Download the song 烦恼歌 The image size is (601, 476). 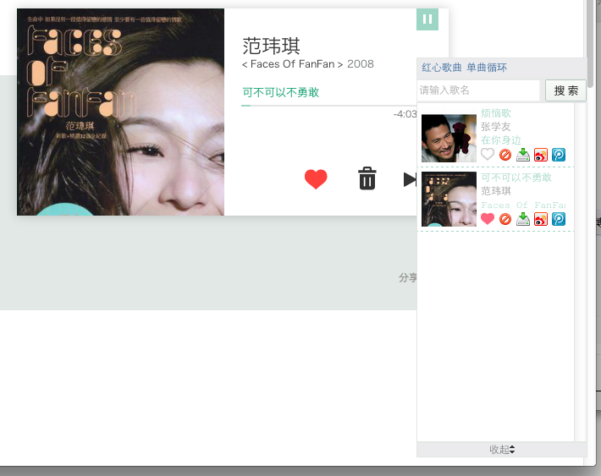tap(523, 155)
